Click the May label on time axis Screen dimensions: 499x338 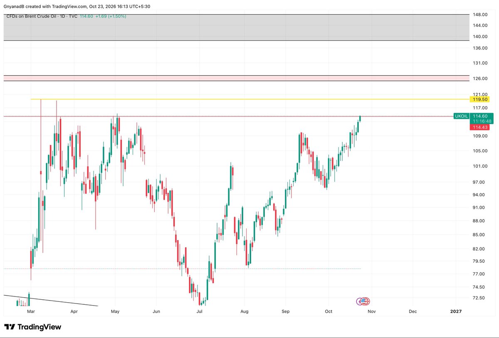point(116,311)
